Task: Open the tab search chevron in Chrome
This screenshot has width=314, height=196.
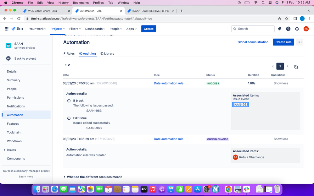Action: (x=309, y=11)
